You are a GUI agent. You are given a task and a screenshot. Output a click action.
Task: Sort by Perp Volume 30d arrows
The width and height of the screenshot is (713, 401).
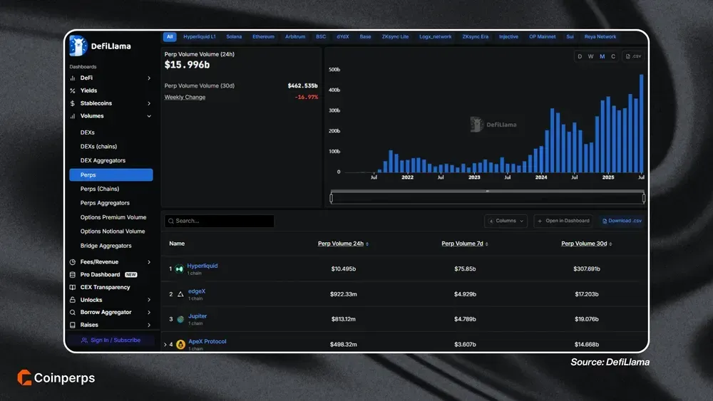click(610, 244)
